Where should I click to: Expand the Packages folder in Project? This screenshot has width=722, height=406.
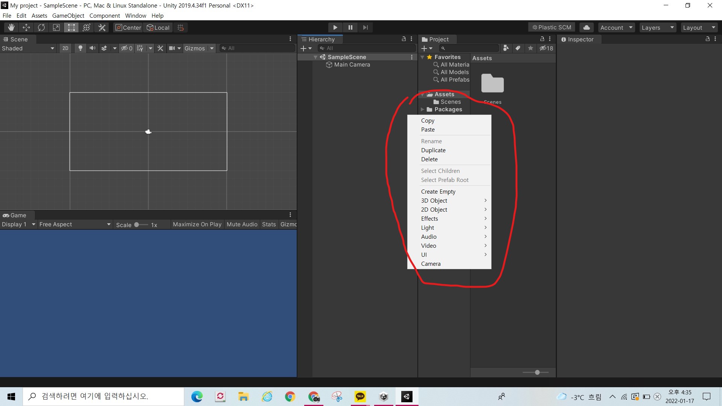pyautogui.click(x=422, y=109)
